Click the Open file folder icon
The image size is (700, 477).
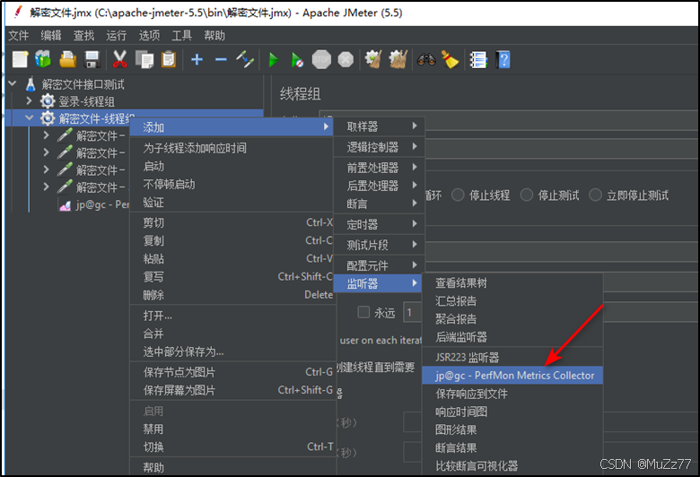click(x=67, y=60)
